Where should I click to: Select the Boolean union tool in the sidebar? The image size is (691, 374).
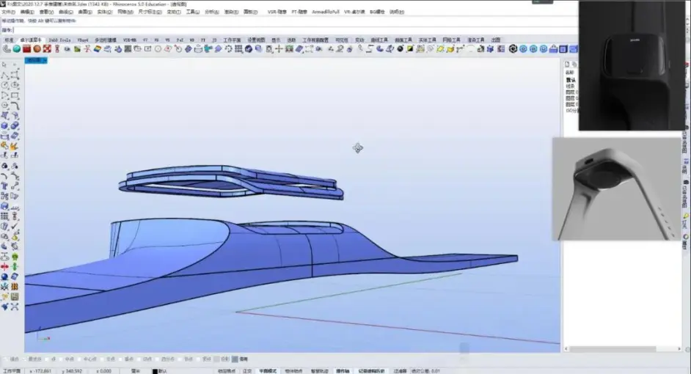tap(15, 126)
